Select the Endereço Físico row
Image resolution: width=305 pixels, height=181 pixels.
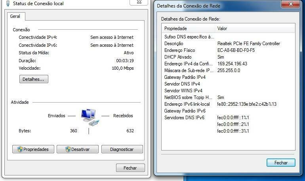(x=228, y=50)
